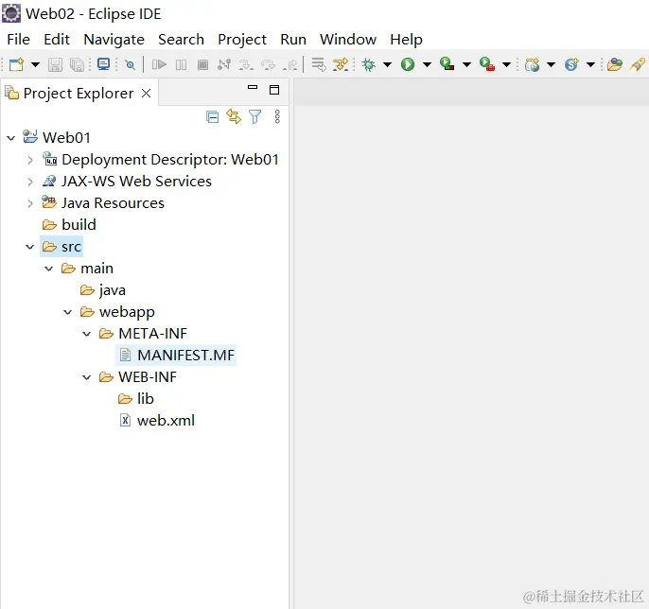
Task: Open the External Tools dropdown arrow
Action: click(x=507, y=64)
